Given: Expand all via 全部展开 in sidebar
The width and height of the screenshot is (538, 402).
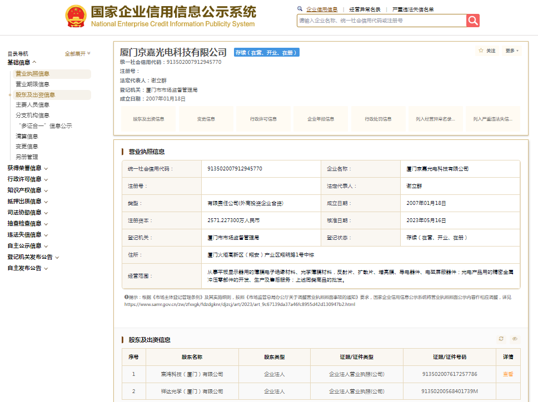Looking at the screenshot, I should click(77, 54).
